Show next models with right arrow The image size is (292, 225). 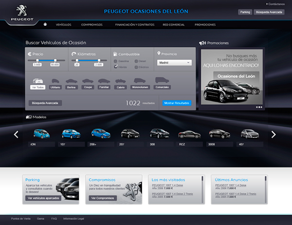coord(274,134)
